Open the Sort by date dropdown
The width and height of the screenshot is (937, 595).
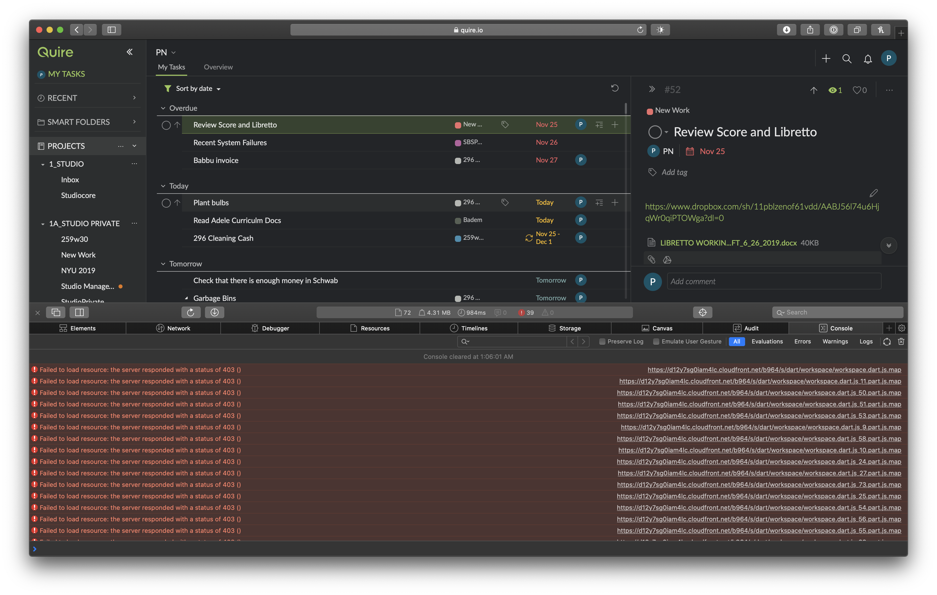(198, 89)
